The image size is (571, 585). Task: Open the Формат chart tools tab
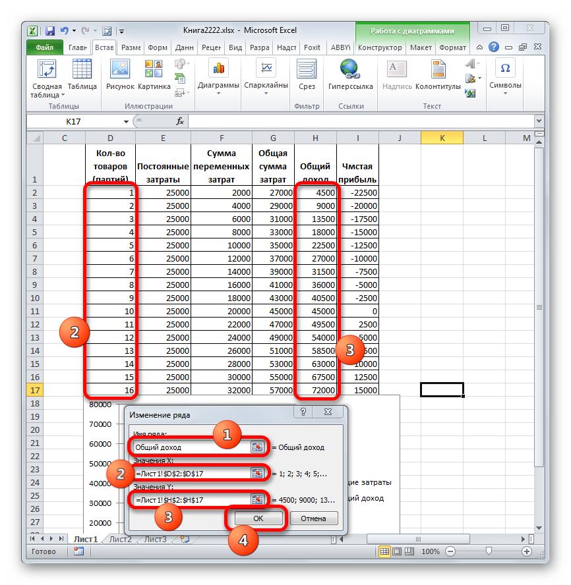pos(452,47)
